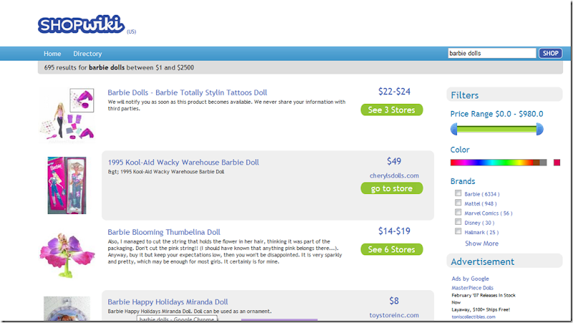This screenshot has height=323, width=573.
Task: Open toniscollectibles.com ad link
Action: pos(473,317)
